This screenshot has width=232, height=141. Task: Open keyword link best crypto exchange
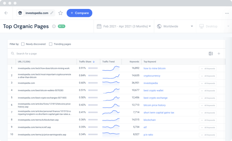pyautogui.click(x=155, y=98)
